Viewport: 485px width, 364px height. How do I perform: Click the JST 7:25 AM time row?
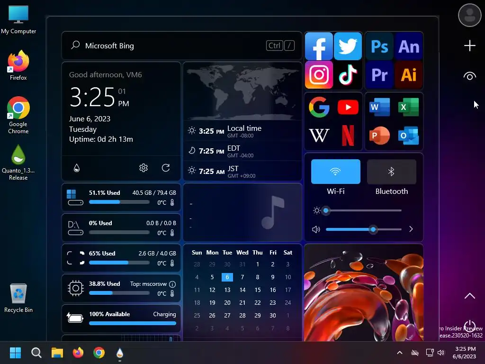click(242, 171)
